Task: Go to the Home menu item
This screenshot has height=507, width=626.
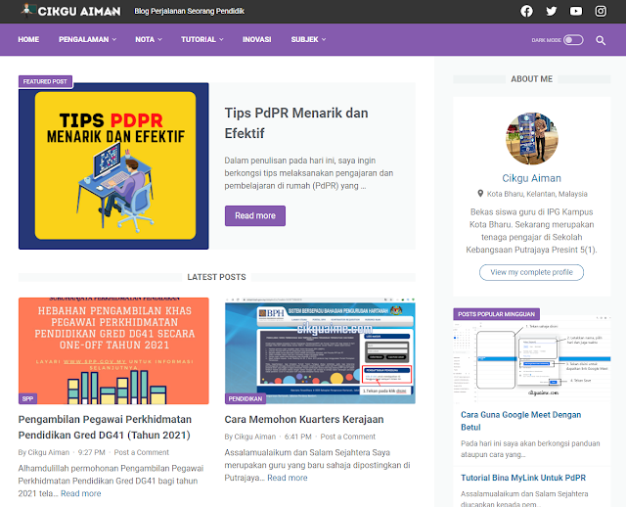Action: (x=28, y=39)
